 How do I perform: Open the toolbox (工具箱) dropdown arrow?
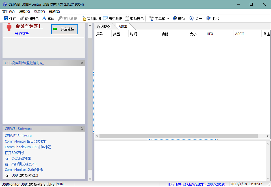(168, 19)
